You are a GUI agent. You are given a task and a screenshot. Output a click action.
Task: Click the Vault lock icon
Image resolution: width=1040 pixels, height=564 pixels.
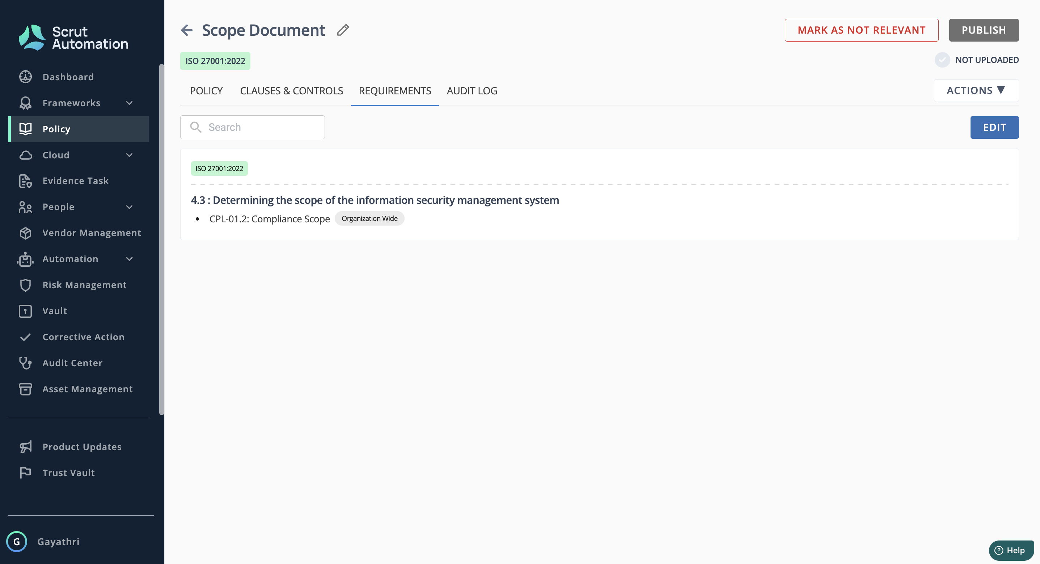click(x=25, y=311)
